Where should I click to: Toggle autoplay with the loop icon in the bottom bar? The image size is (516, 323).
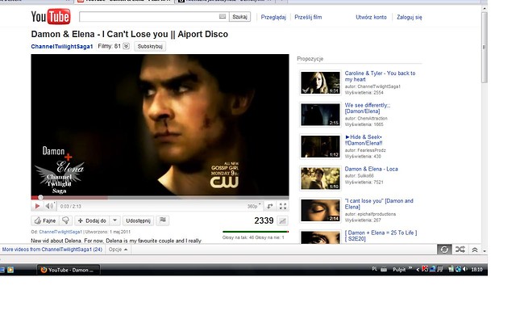point(444,250)
